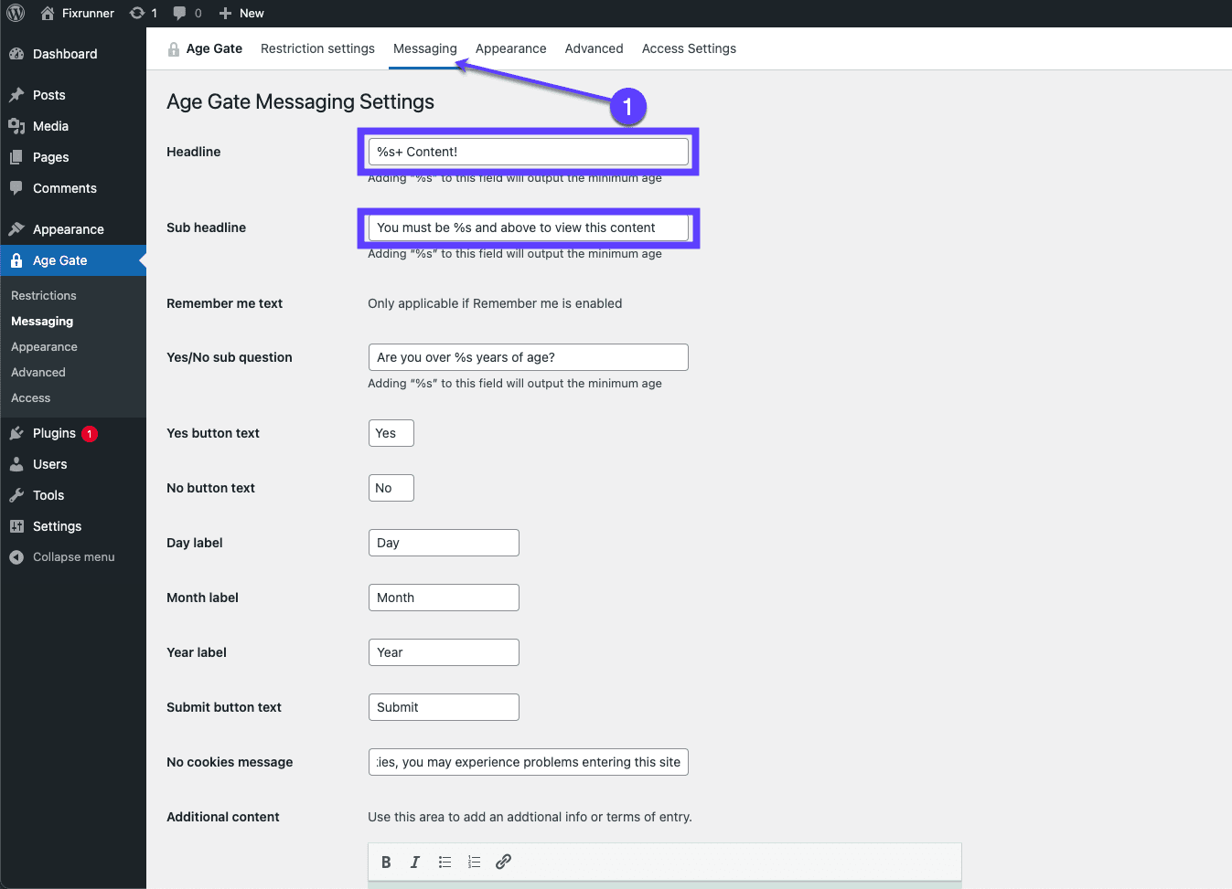Open the Appearance tab in Age Gate

tap(510, 48)
